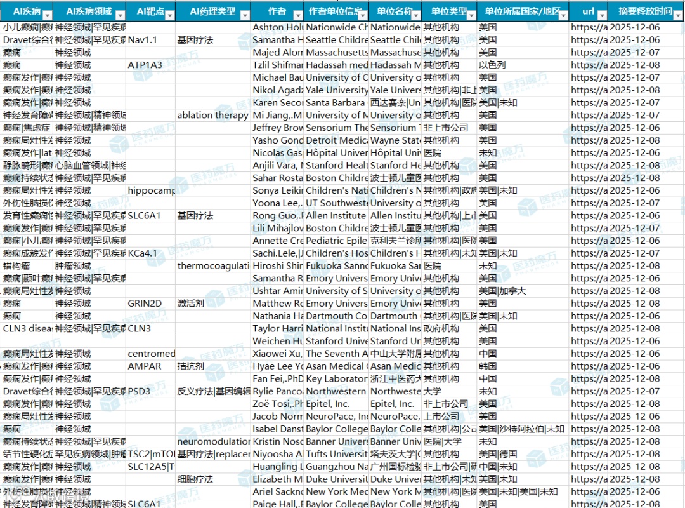Open the 摘要释放时间 column filter dropdown

(677, 15)
